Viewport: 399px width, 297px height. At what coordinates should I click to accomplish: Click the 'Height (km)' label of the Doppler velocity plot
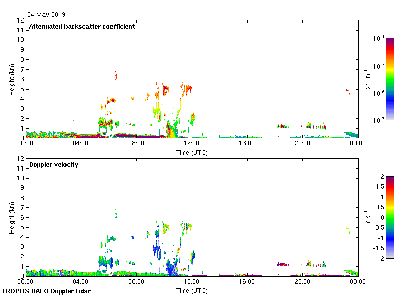click(x=12, y=217)
